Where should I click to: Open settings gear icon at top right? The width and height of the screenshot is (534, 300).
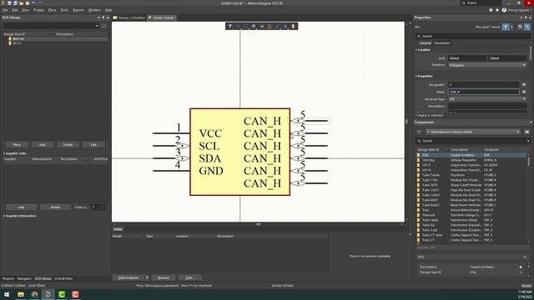(491, 10)
